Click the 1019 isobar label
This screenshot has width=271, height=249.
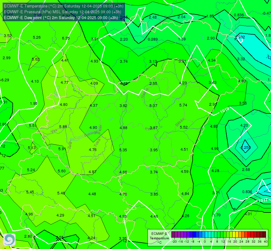[225, 110]
